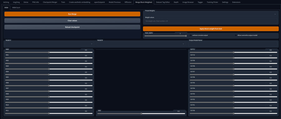Click the IN07 slider track
Viewport: 281px width, 119px height.
point(49,91)
